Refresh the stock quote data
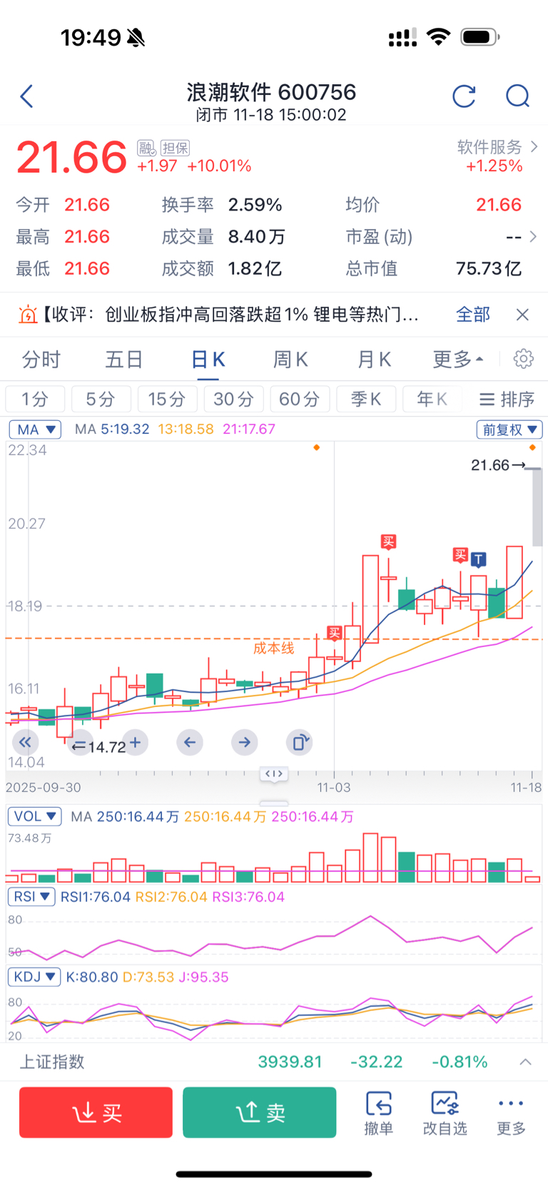Image resolution: width=548 pixels, height=1188 pixels. click(x=464, y=96)
